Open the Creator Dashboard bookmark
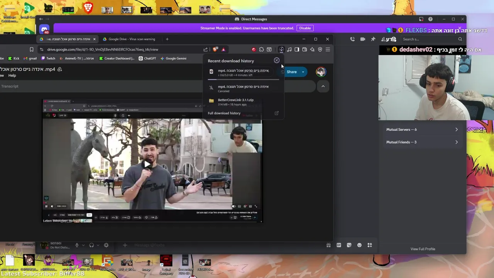This screenshot has height=278, width=494. 117,58
